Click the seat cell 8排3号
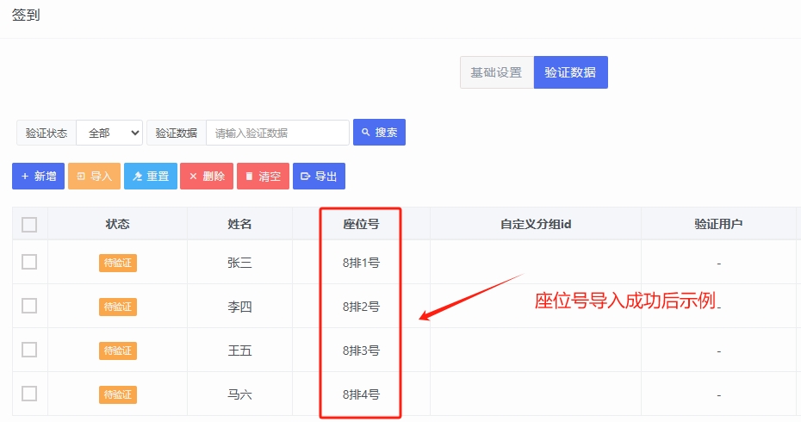 pyautogui.click(x=361, y=351)
